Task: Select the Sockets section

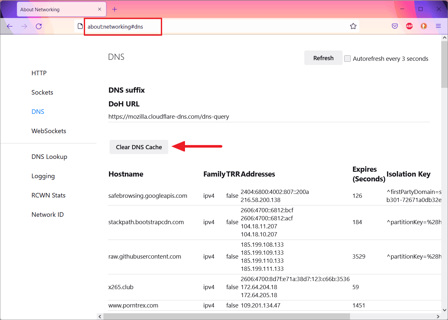Action: click(42, 92)
